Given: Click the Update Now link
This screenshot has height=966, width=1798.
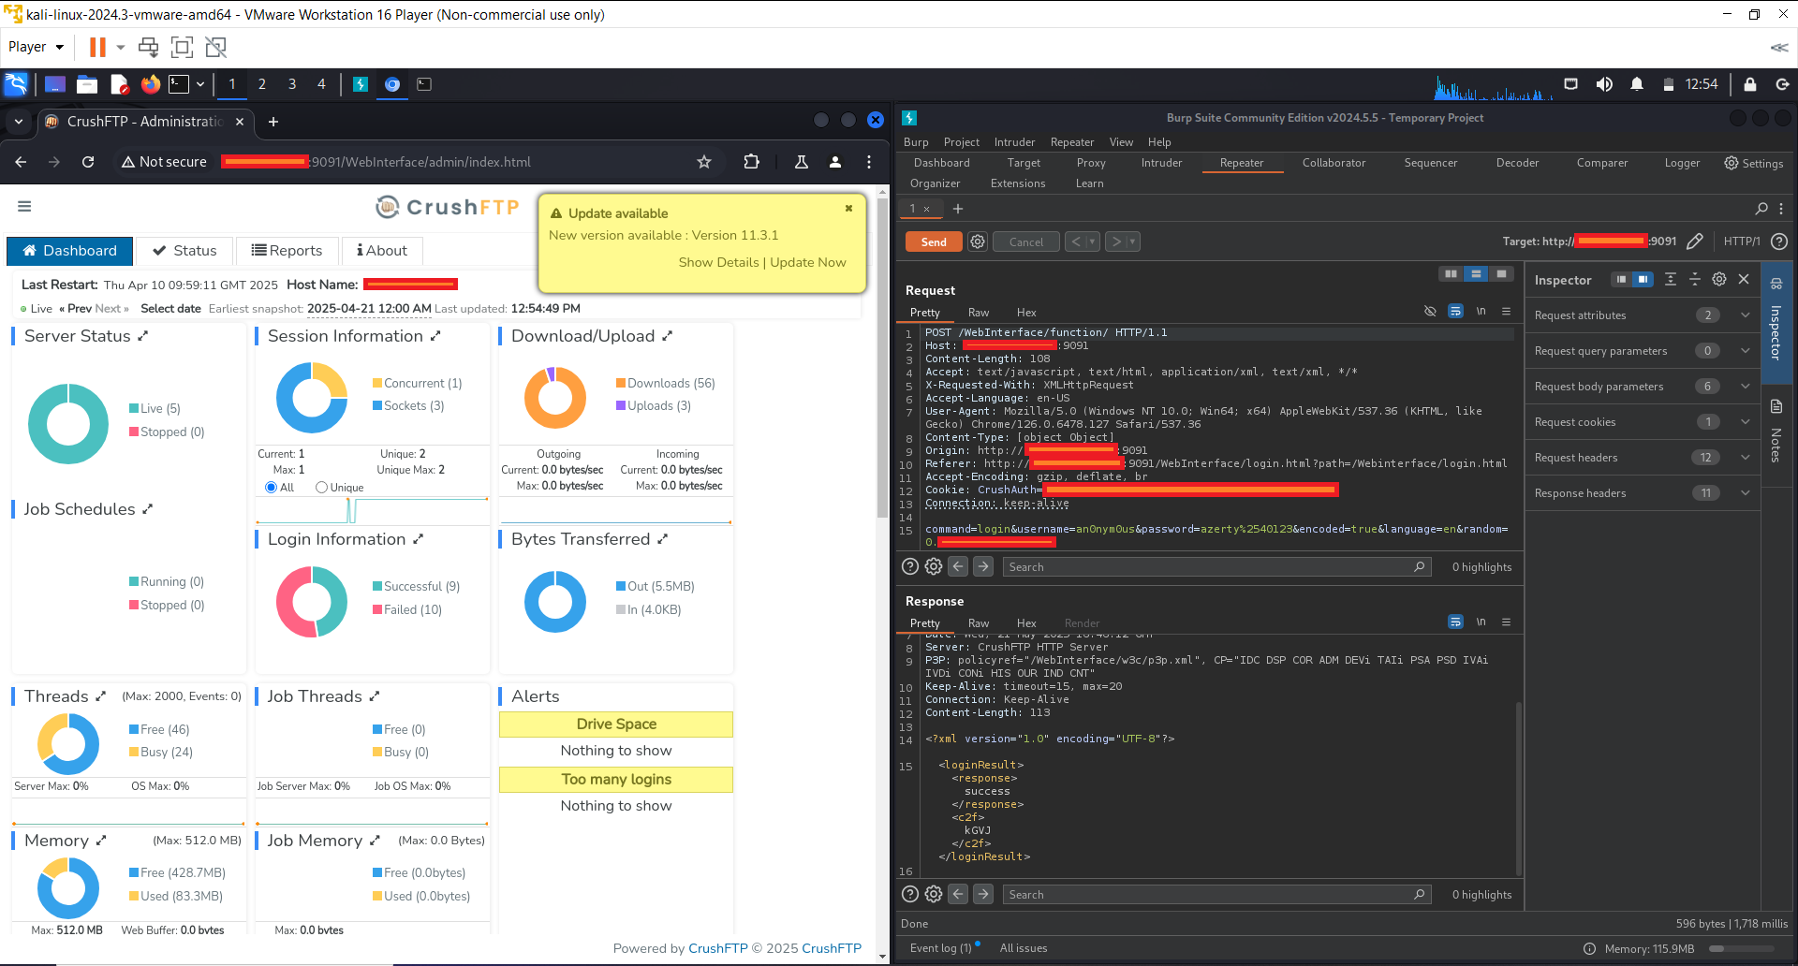Looking at the screenshot, I should click(x=807, y=262).
